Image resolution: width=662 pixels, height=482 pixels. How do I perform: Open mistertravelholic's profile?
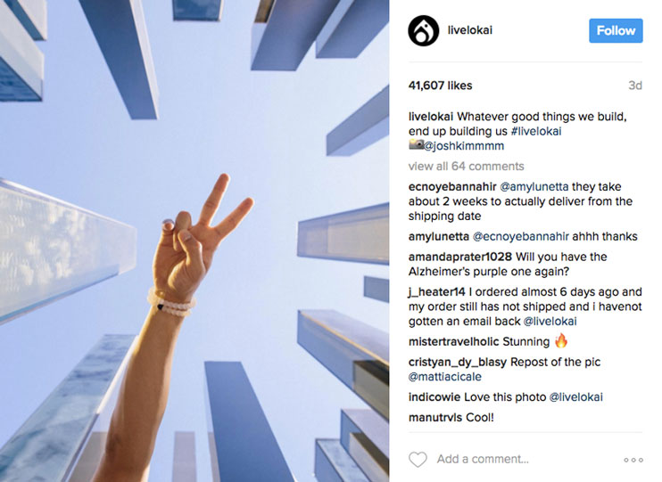[x=454, y=341]
